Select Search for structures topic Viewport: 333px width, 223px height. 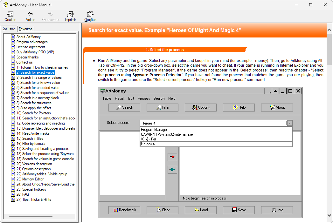pos(34,103)
